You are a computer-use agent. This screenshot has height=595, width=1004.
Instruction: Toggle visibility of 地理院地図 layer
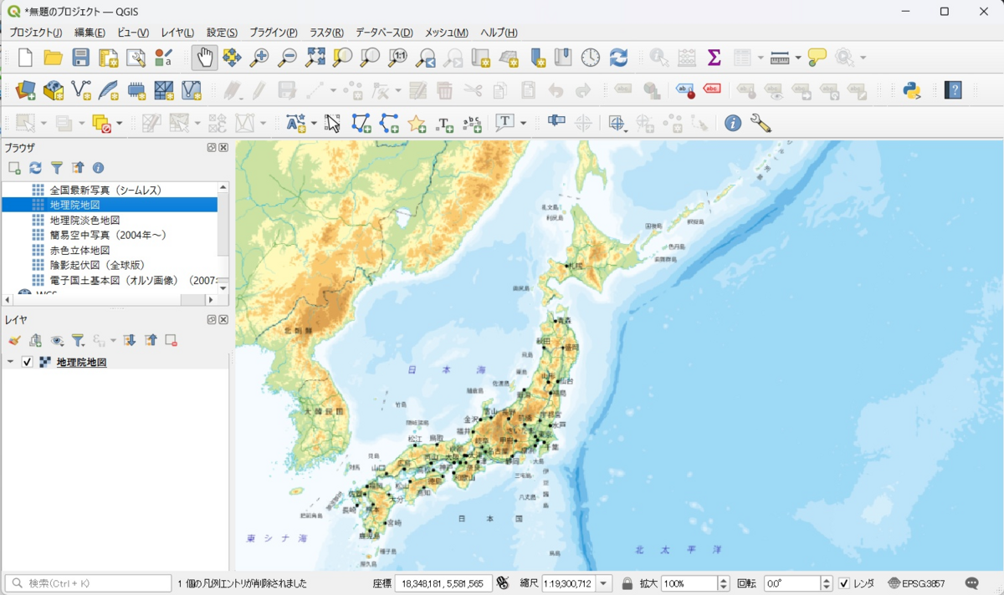[x=28, y=362]
